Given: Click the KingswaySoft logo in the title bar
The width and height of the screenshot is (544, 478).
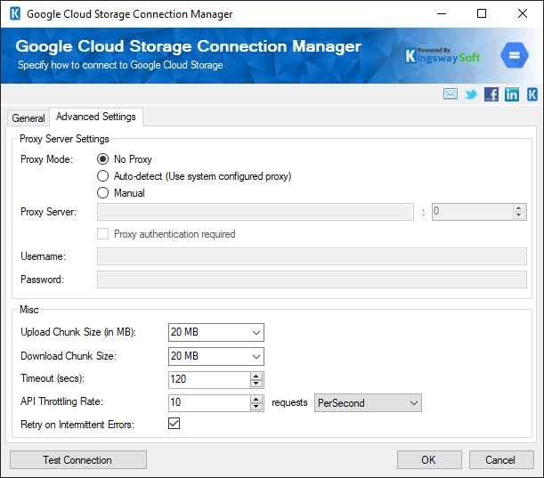Looking at the screenshot, I should (15, 14).
